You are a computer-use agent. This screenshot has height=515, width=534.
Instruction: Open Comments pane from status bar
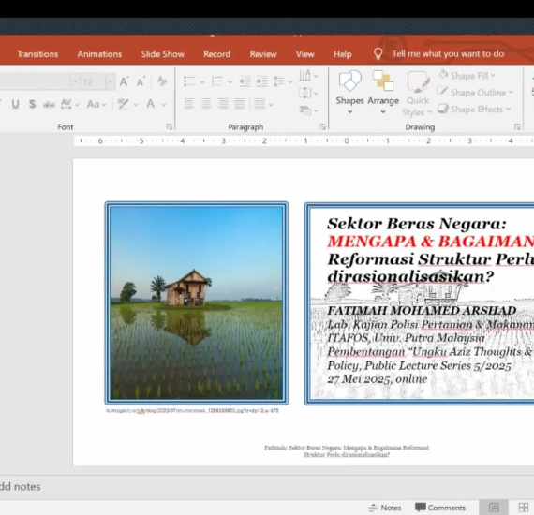[440, 508]
